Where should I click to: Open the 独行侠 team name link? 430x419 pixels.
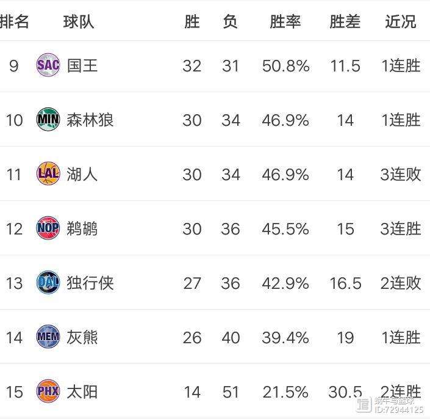point(90,283)
